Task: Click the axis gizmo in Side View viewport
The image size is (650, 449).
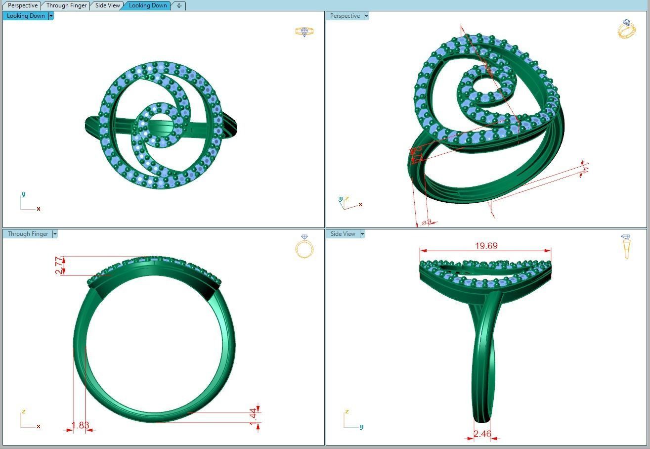Action: click(353, 419)
